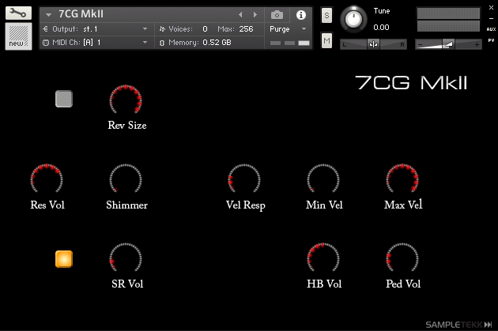
Task: Toggle the PV performance view button
Action: point(491,40)
